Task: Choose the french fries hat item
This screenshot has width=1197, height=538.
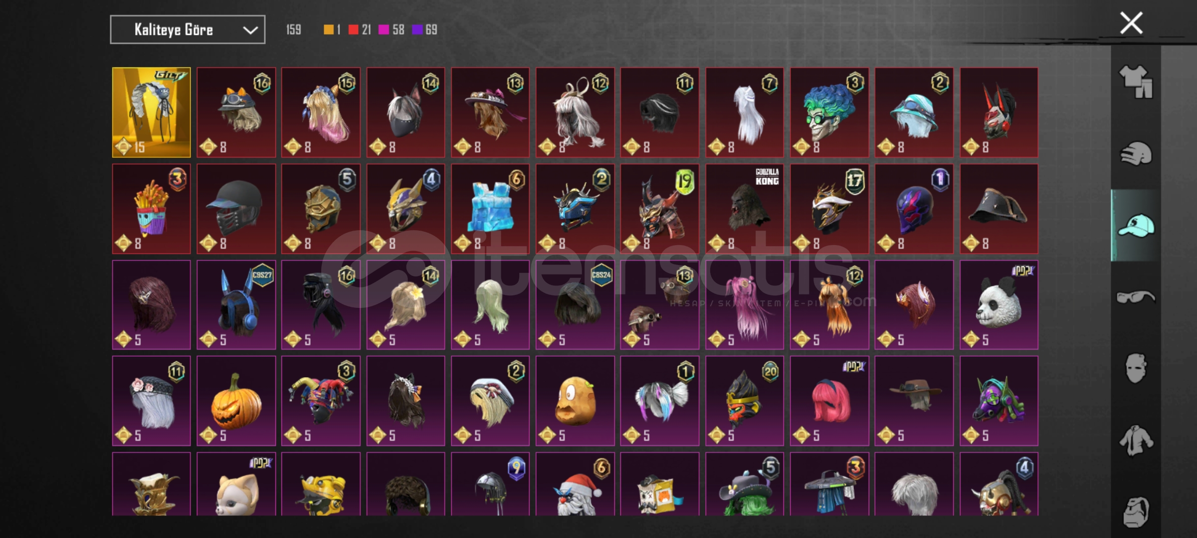Action: (x=151, y=209)
